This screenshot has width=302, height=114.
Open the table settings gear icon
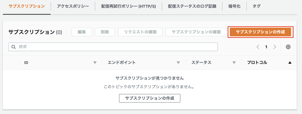(x=288, y=47)
